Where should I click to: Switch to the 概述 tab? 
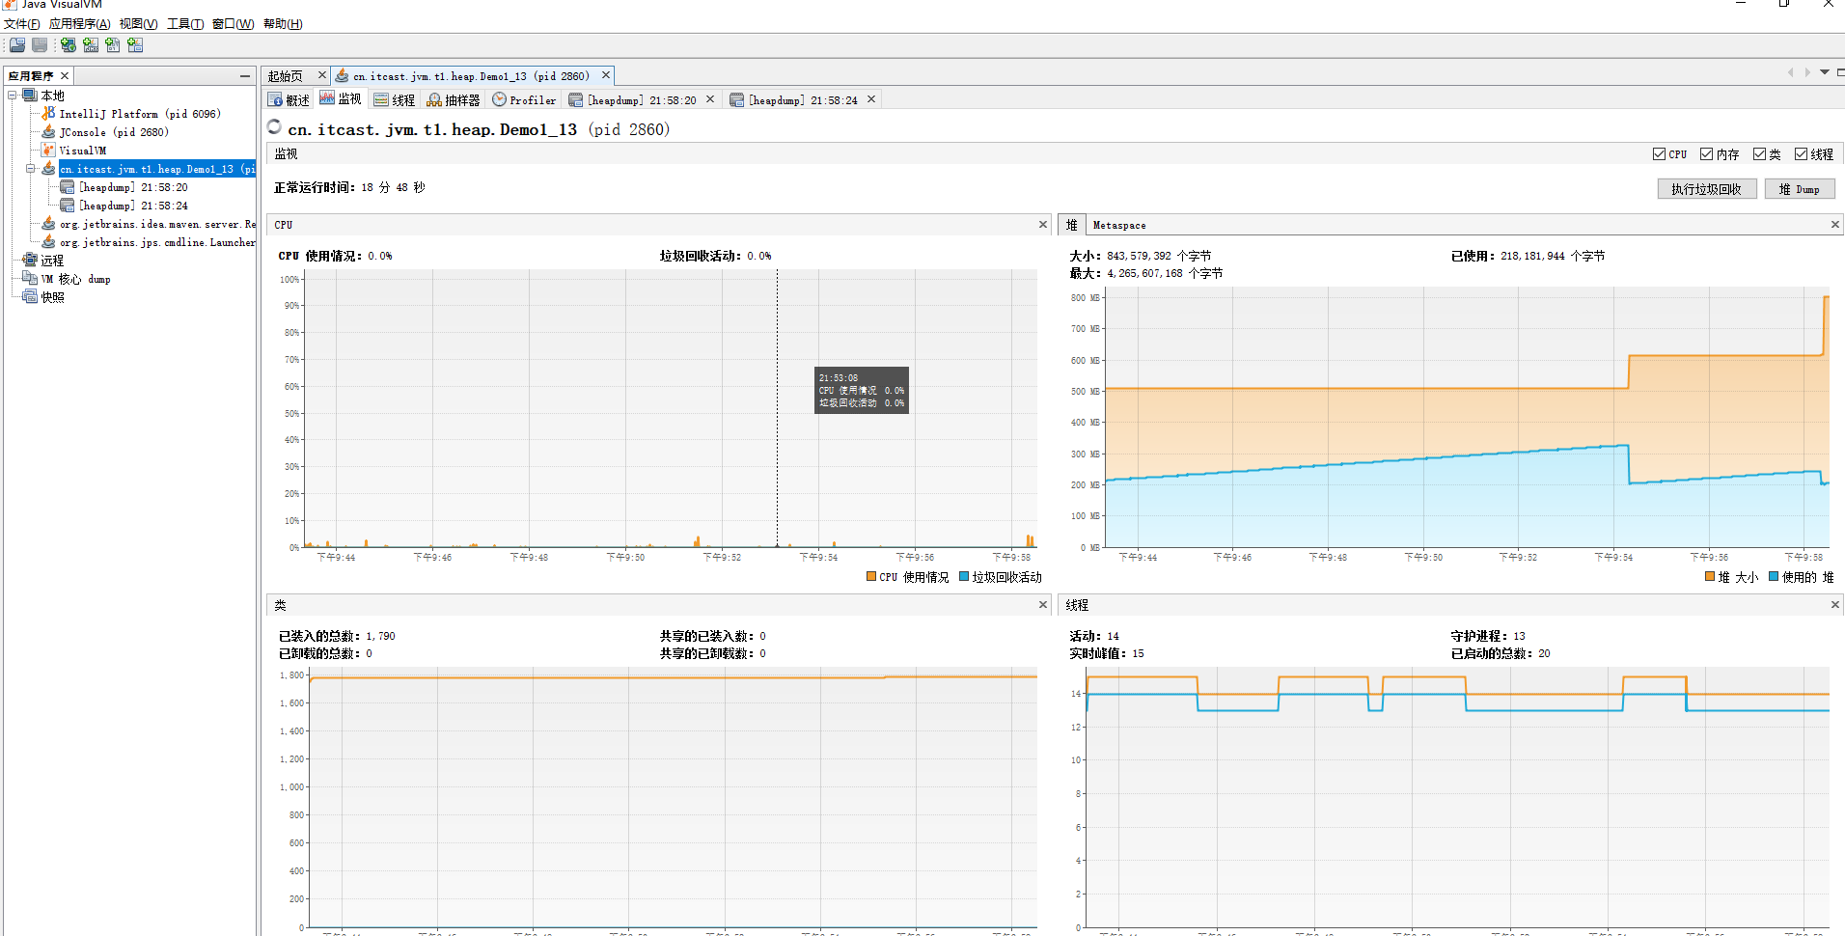[289, 99]
